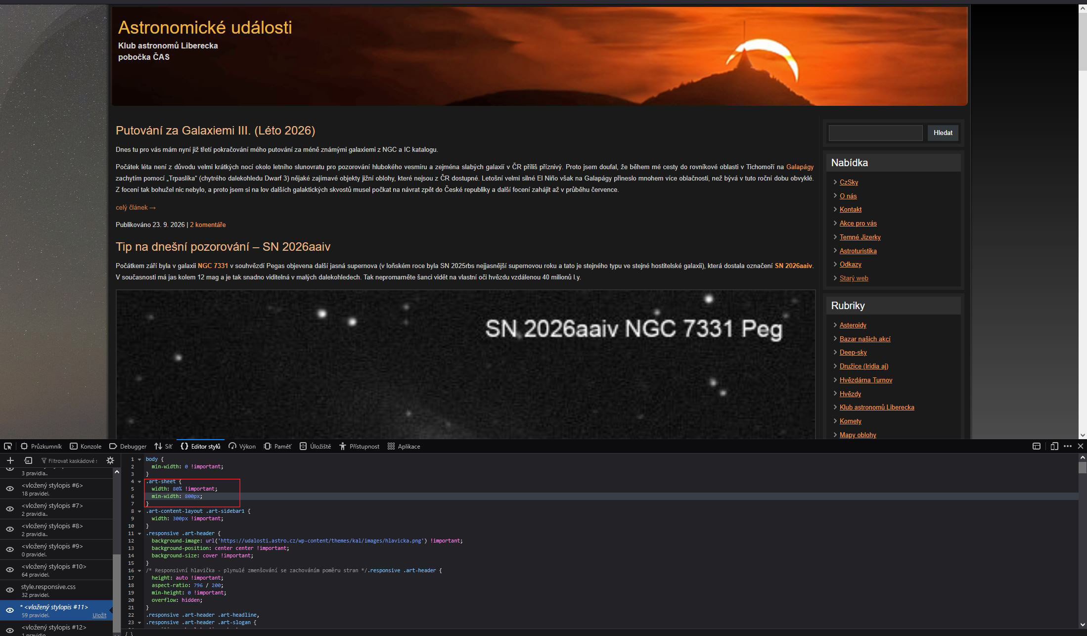
Task: Toggle visibility of vložený stylopis #9
Action: click(9, 549)
